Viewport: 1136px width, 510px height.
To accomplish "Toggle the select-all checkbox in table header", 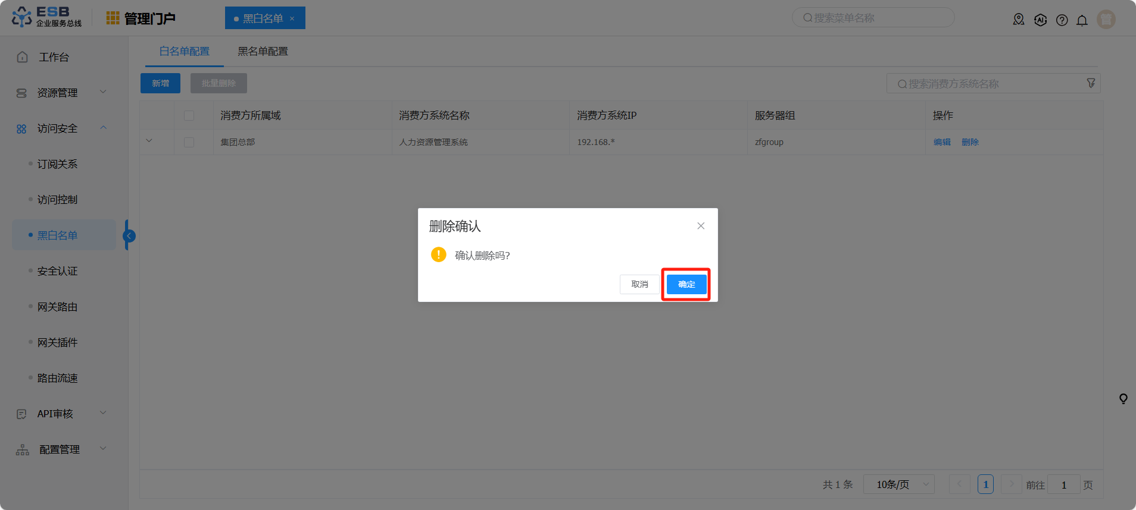I will coord(189,116).
